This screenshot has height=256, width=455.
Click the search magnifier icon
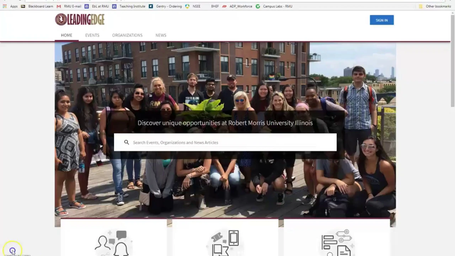point(126,142)
